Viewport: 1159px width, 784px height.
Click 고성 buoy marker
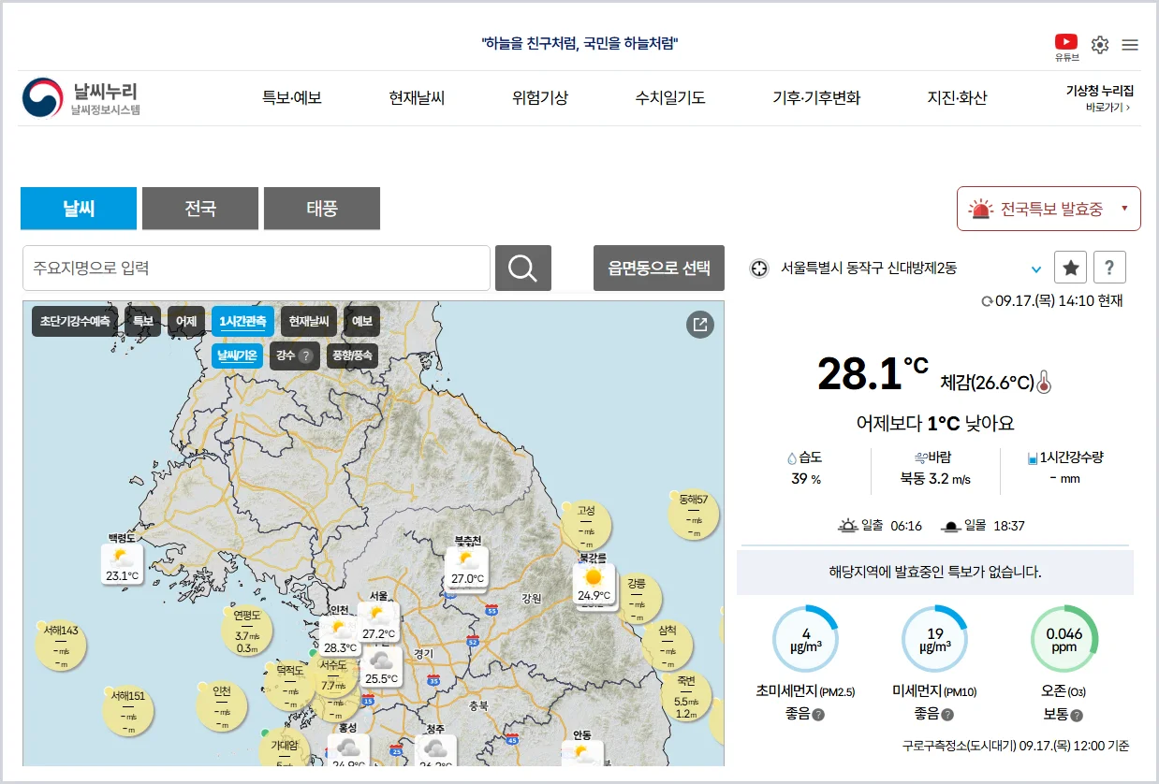tap(586, 527)
